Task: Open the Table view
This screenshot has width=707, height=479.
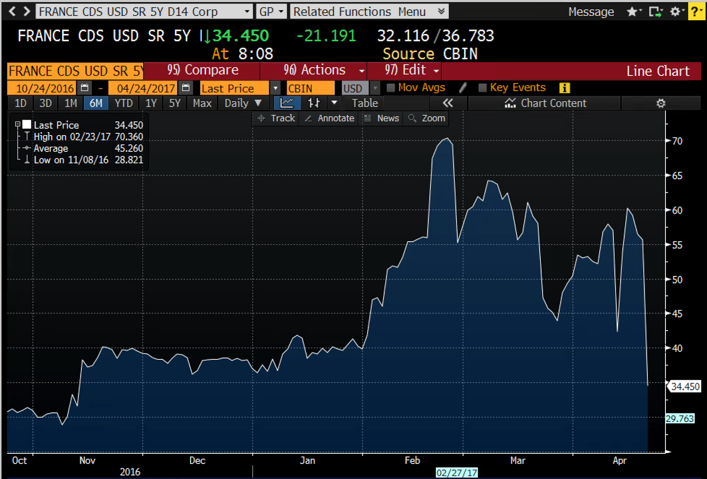Action: [x=365, y=103]
